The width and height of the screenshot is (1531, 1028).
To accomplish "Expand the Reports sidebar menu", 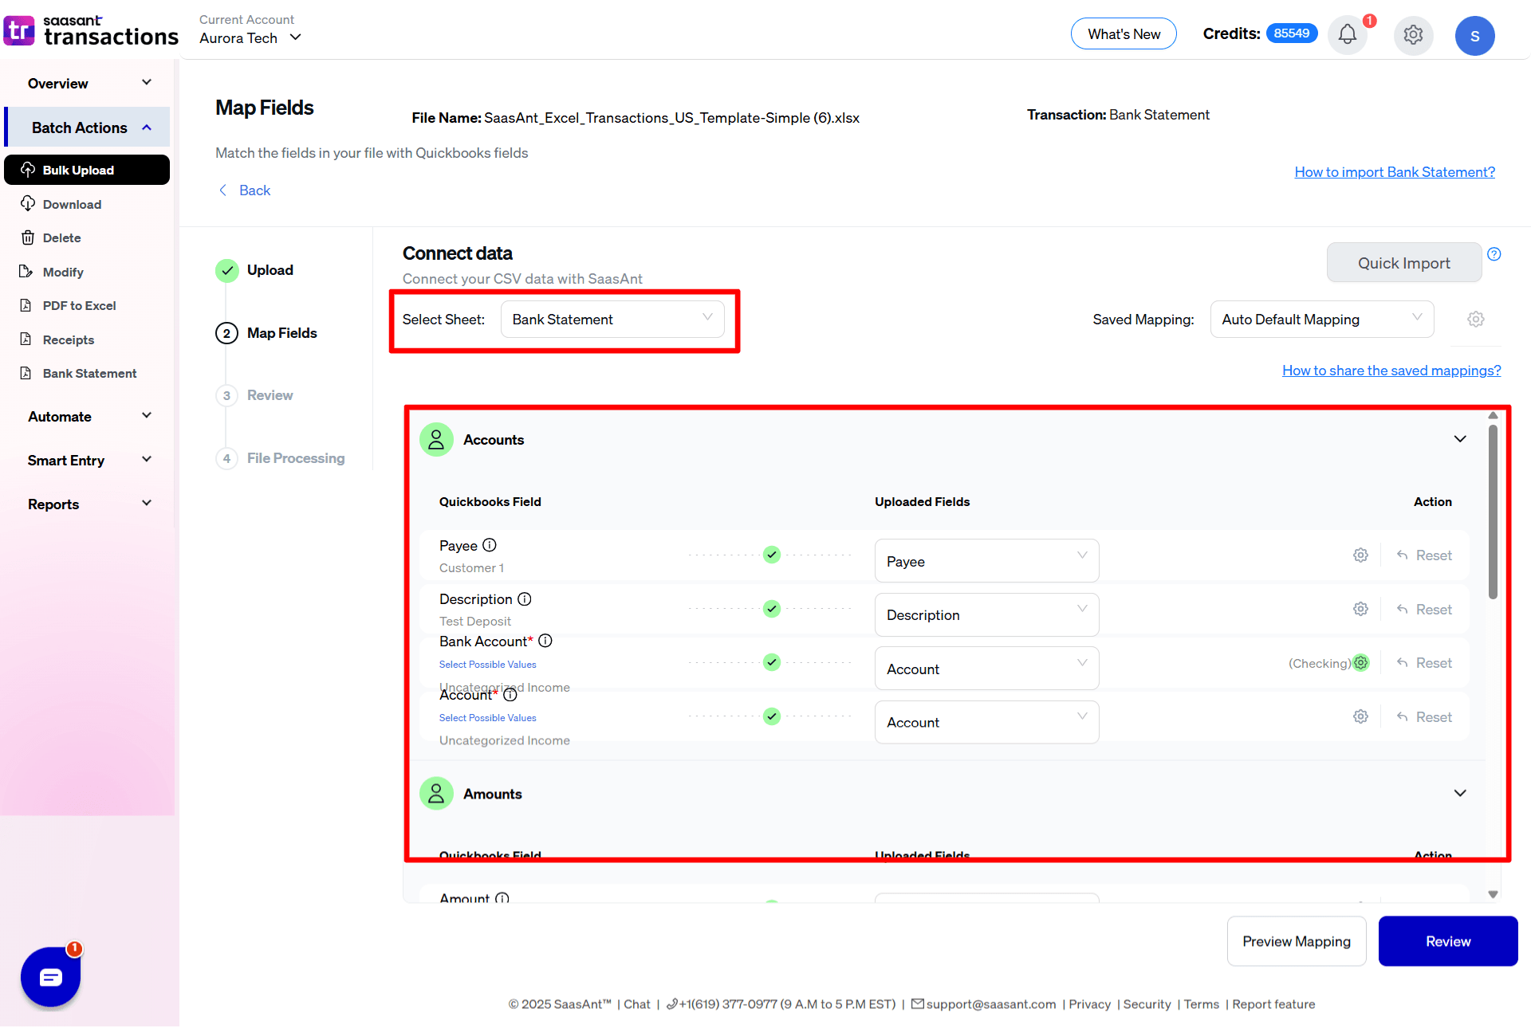I will click(88, 504).
